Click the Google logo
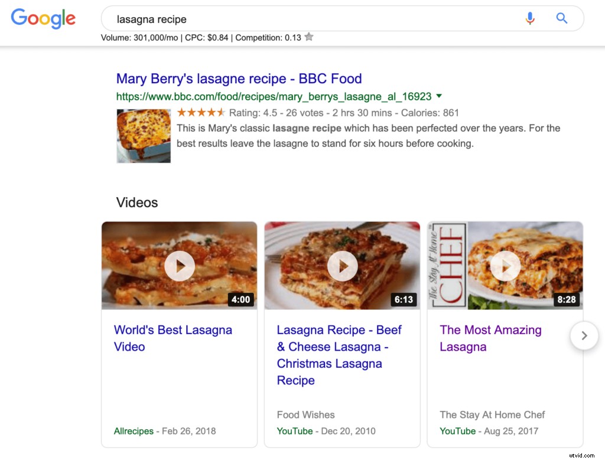The image size is (605, 461). [43, 18]
